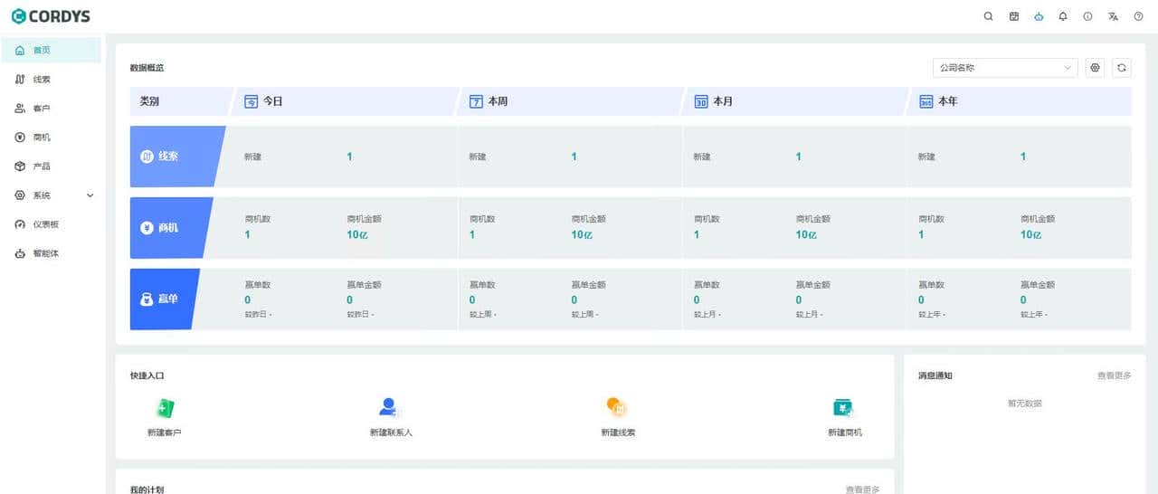
Task: Click the 新建商机 quick entry label
Action: click(x=845, y=432)
